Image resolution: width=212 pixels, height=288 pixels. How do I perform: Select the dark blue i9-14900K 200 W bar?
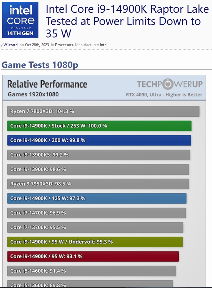[99, 140]
